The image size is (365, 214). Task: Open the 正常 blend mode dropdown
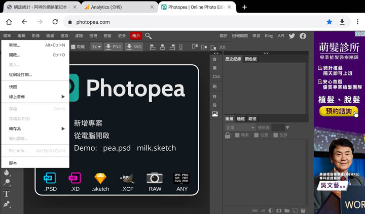(240, 127)
